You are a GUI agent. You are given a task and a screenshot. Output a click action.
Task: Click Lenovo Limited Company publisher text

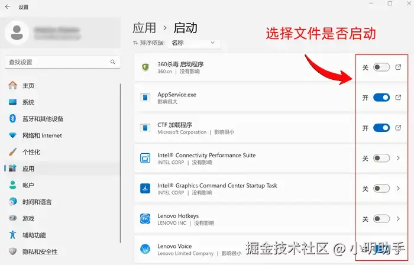186,253
